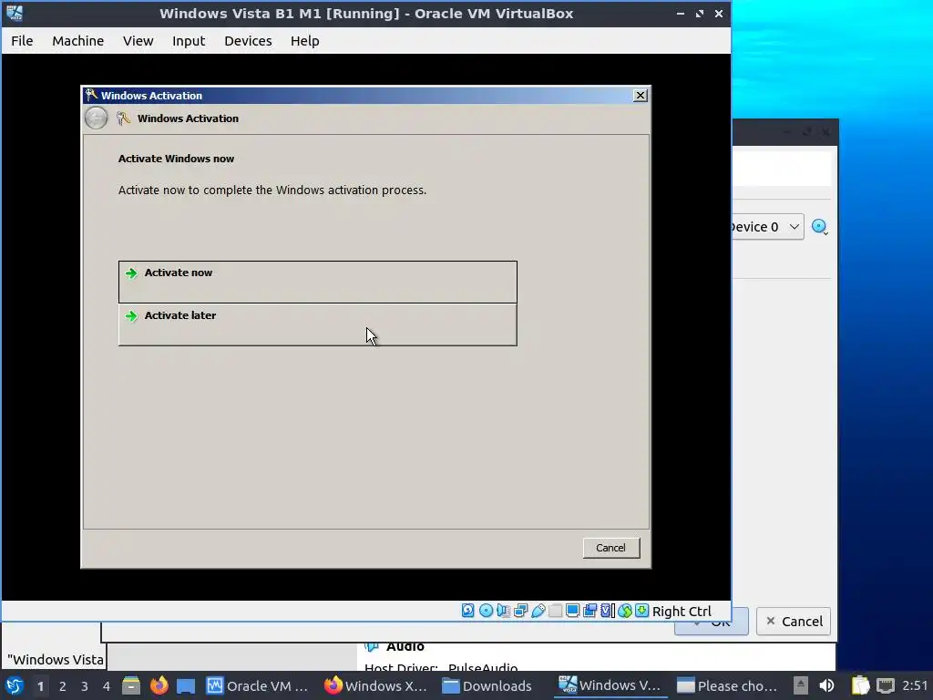
Task: Open the file manager launcher on taskbar
Action: click(131, 685)
